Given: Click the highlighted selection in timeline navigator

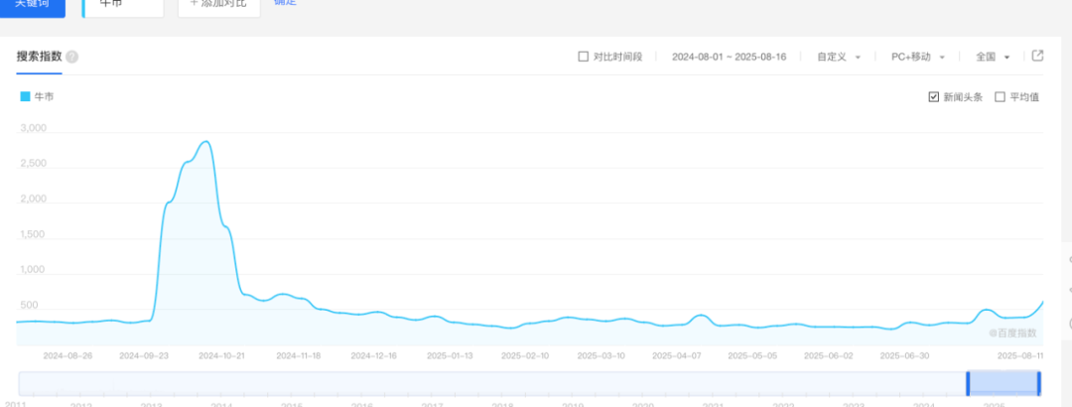Looking at the screenshot, I should coord(1003,383).
